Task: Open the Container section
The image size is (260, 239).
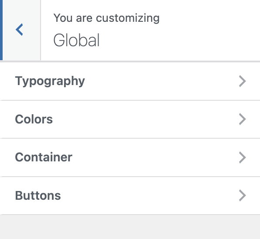Action: [130, 157]
